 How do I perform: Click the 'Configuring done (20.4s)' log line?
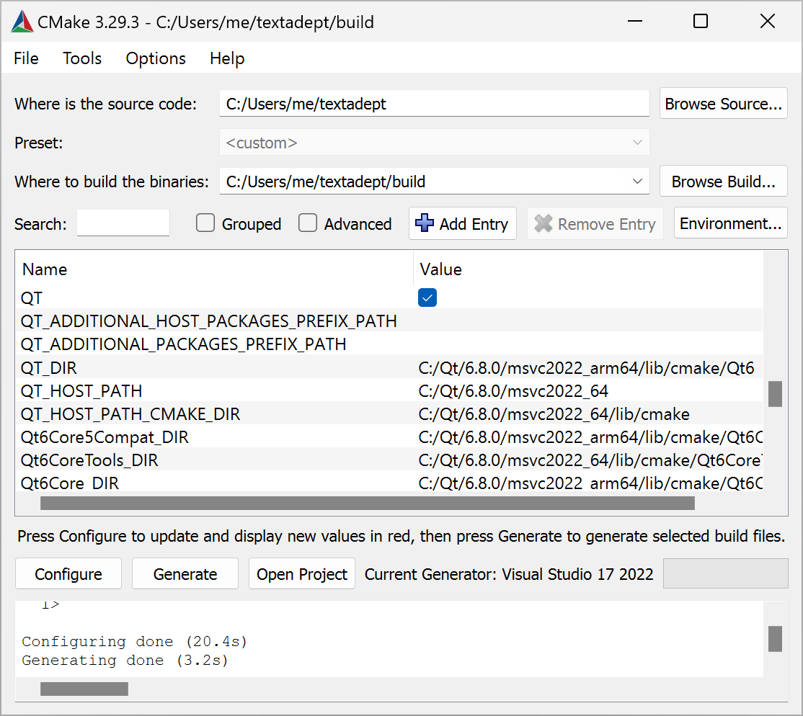(134, 641)
